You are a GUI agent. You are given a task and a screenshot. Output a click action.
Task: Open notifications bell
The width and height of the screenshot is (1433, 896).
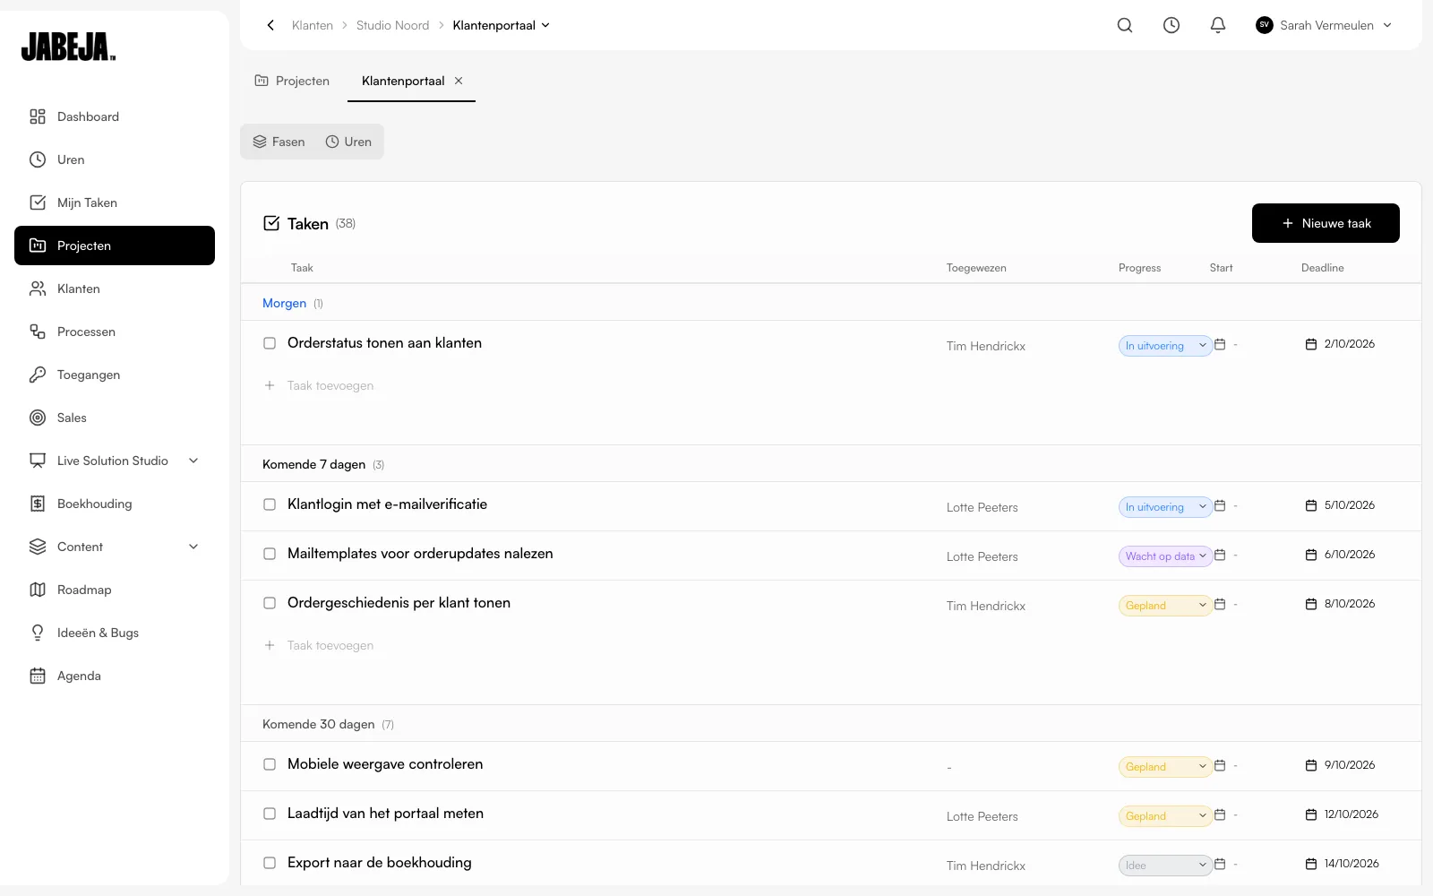pyautogui.click(x=1218, y=25)
